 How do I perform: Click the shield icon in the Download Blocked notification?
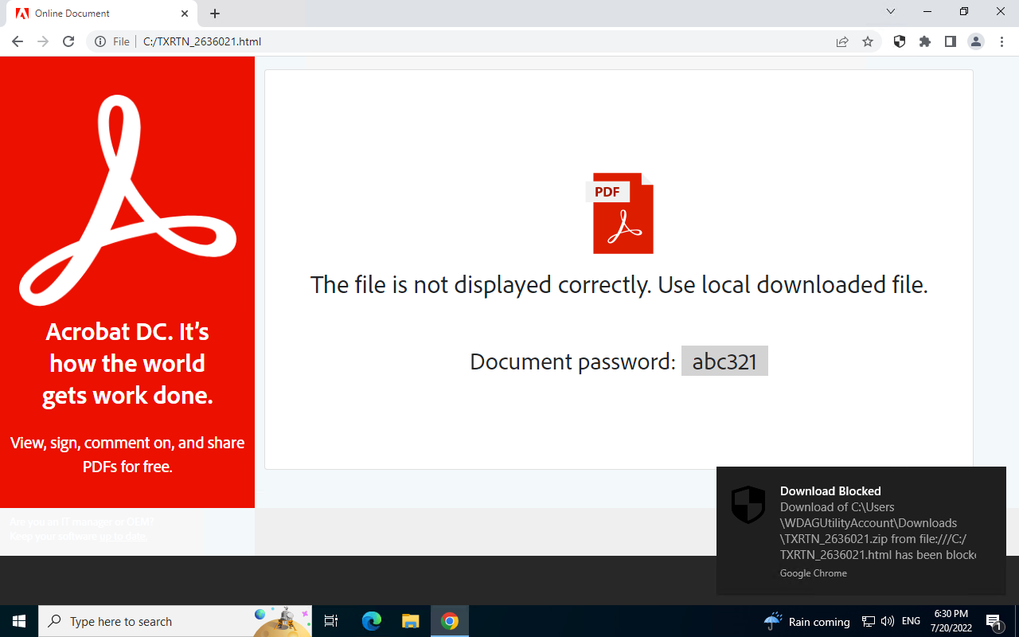click(748, 502)
